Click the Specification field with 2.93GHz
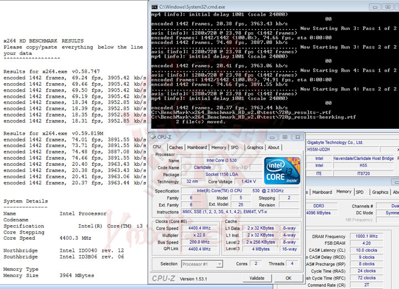 click(240, 191)
